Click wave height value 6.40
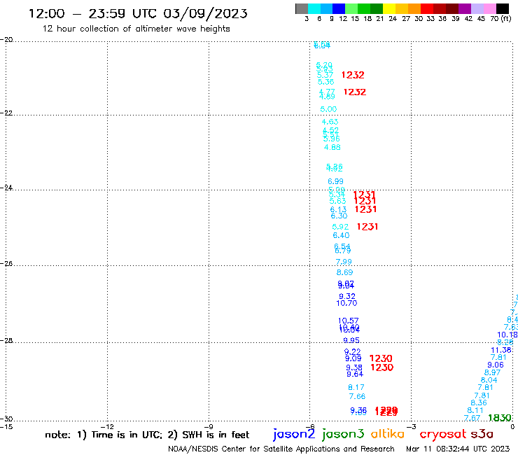This screenshot has height=455, width=518. pos(341,235)
